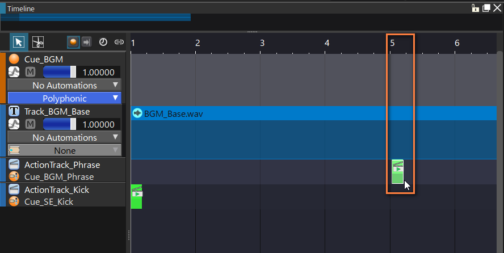This screenshot has height=253, width=504.
Task: Select the green action marker on ActionTrack_Kick
Action: [137, 197]
